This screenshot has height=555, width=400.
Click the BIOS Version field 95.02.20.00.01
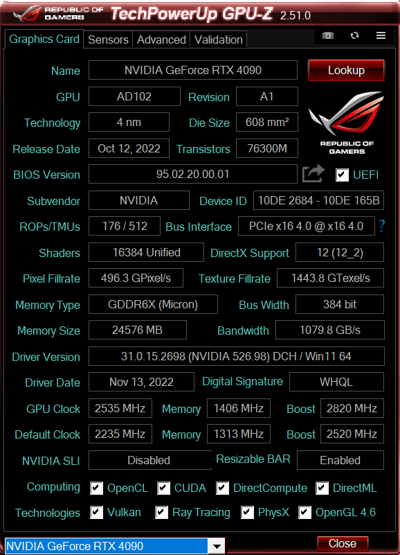[x=193, y=174]
